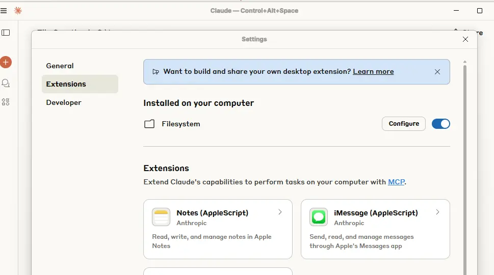Click the Filesystem extension name
The width and height of the screenshot is (494, 275).
181,124
